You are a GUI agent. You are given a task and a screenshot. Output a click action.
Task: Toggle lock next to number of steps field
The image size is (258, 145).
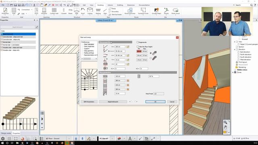point(128,64)
